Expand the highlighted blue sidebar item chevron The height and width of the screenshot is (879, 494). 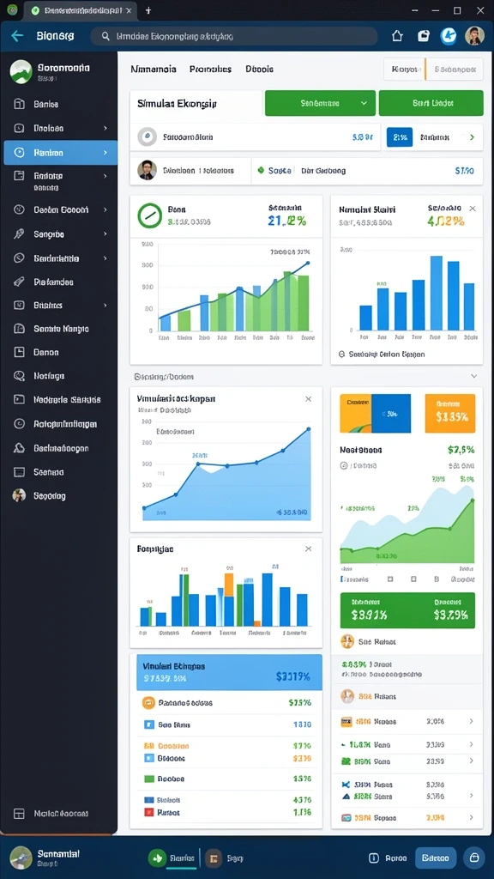click(x=105, y=153)
